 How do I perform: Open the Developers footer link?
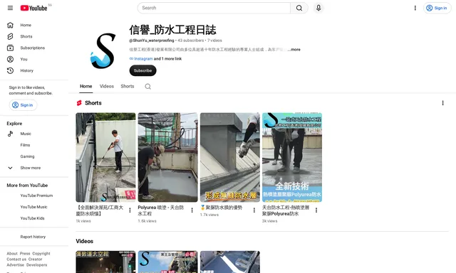click(x=36, y=265)
